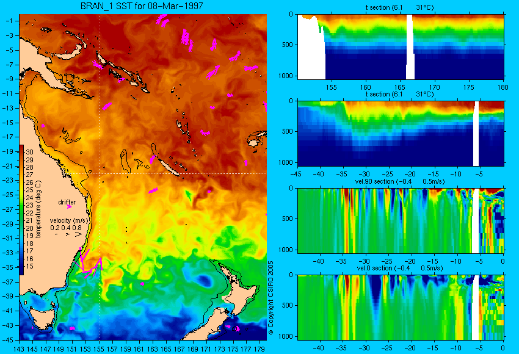Click latitude label -37 on the map axis
The height and width of the screenshot is (354, 519).
click(x=7, y=282)
